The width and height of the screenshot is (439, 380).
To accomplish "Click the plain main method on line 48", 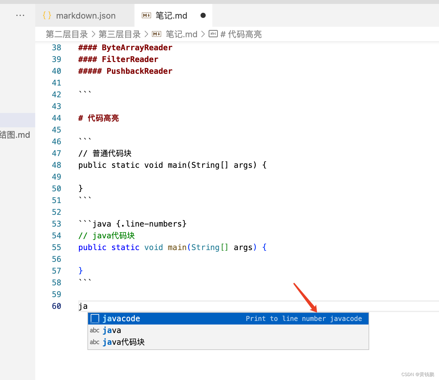I will 173,165.
